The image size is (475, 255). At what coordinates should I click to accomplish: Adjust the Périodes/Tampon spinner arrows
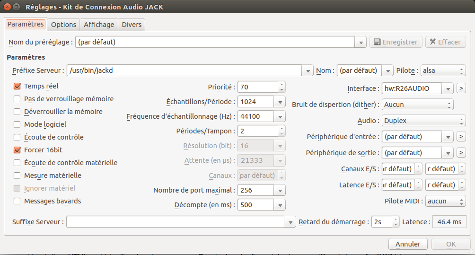click(281, 131)
